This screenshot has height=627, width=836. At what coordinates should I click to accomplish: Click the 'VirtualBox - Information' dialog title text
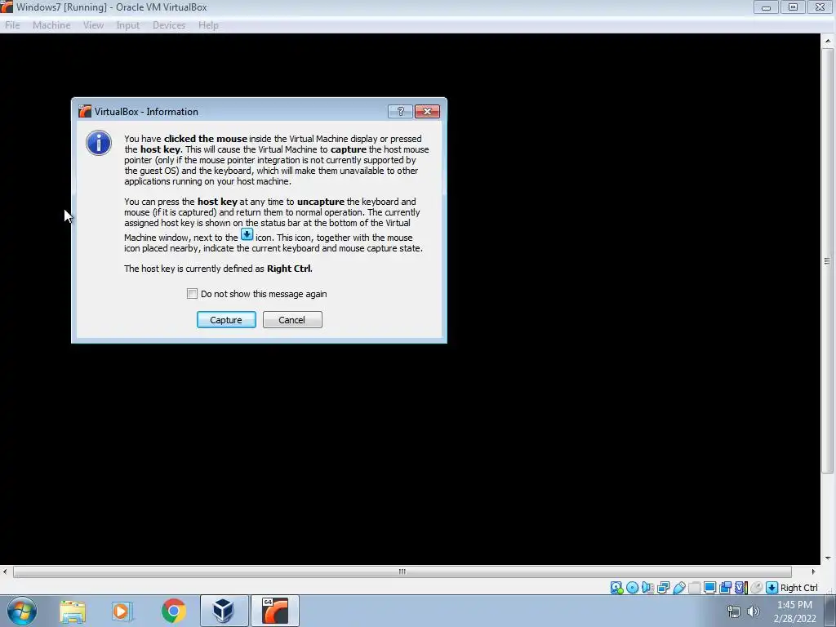(146, 111)
